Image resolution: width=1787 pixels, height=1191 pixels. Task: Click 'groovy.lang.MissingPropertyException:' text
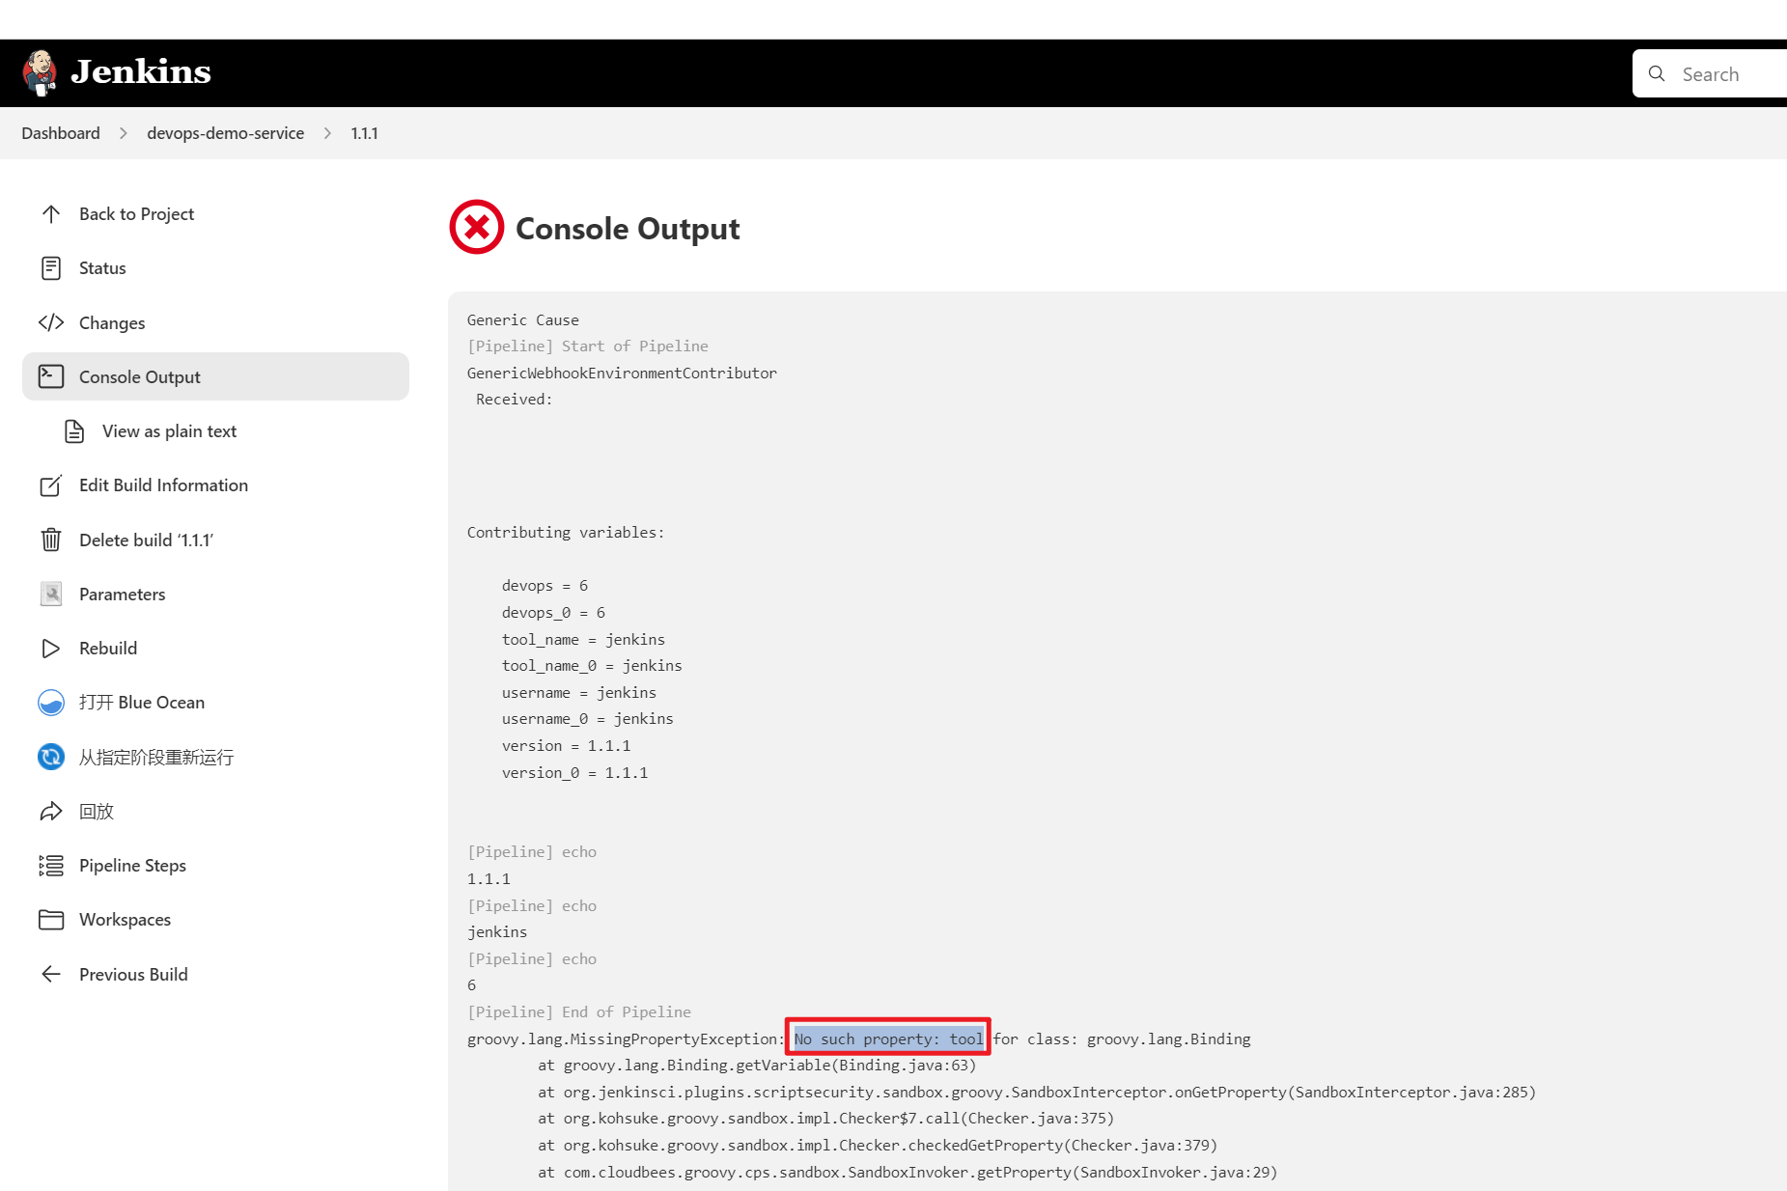[626, 1039]
